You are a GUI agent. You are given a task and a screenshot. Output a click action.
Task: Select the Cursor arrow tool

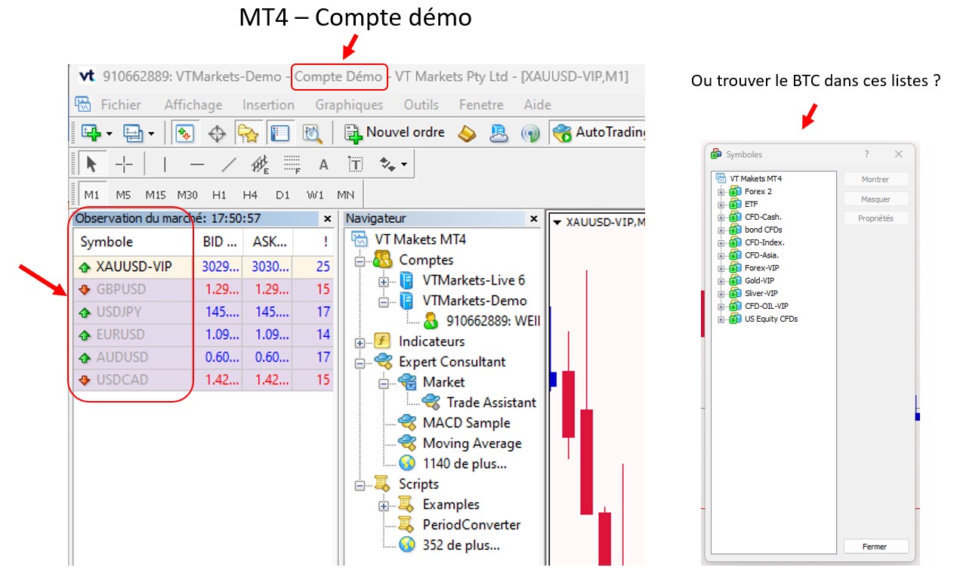click(92, 164)
